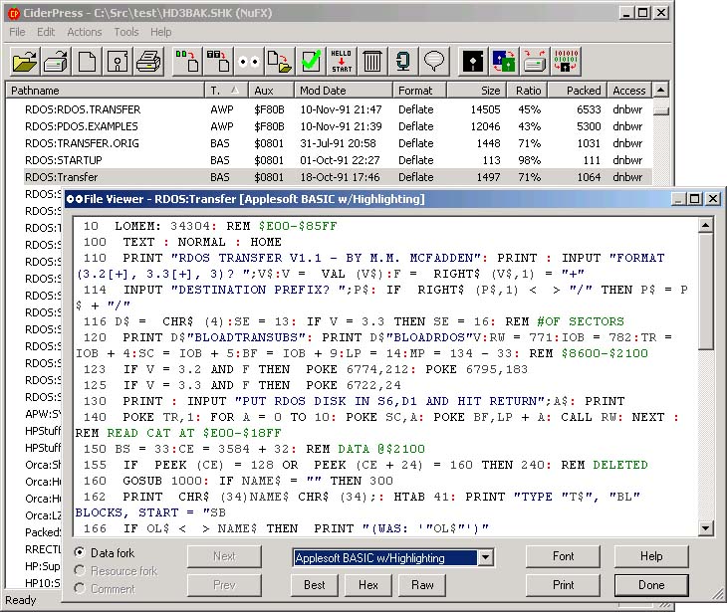Click the CiderPress title bar app icon

(14, 14)
